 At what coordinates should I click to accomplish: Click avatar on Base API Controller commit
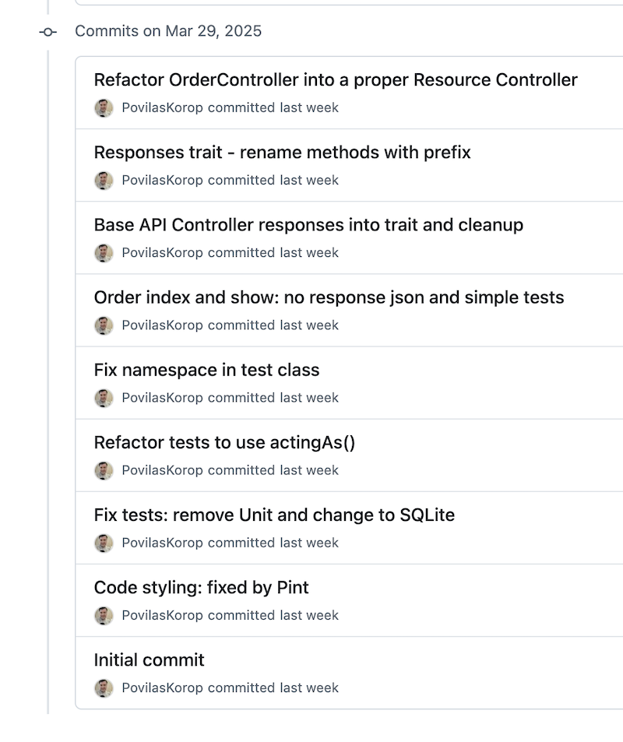(104, 253)
